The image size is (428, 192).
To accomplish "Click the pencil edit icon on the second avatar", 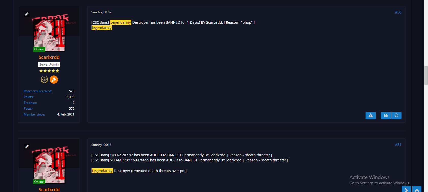I will (x=27, y=147).
